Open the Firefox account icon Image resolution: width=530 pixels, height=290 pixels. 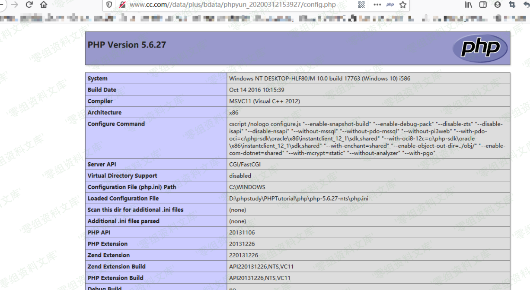(498, 5)
